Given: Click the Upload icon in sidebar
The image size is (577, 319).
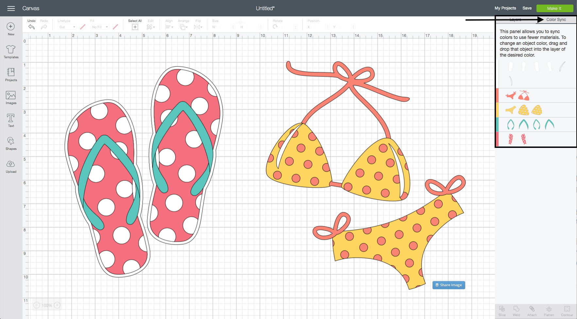Looking at the screenshot, I should coord(11,164).
